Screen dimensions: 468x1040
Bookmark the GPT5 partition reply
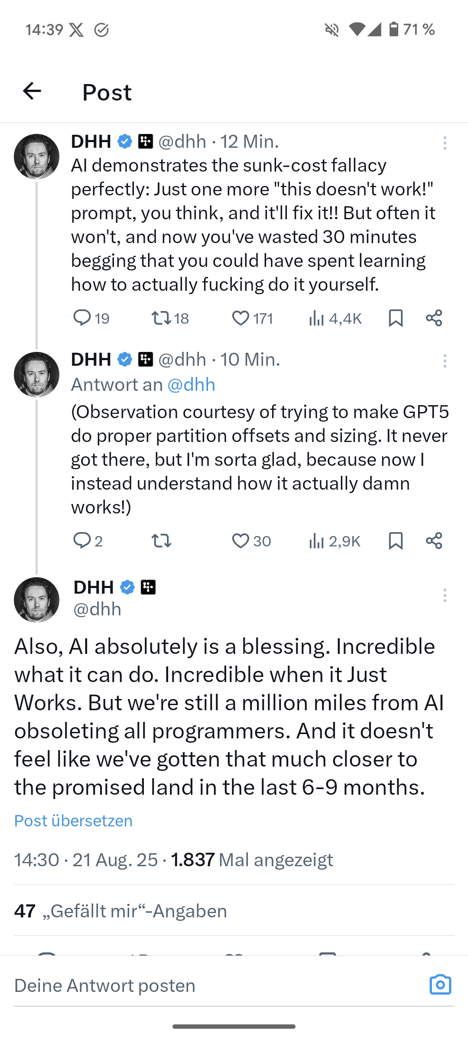(396, 541)
